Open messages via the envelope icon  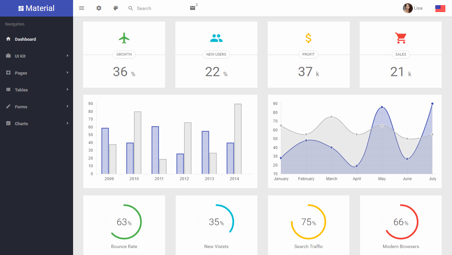click(193, 8)
